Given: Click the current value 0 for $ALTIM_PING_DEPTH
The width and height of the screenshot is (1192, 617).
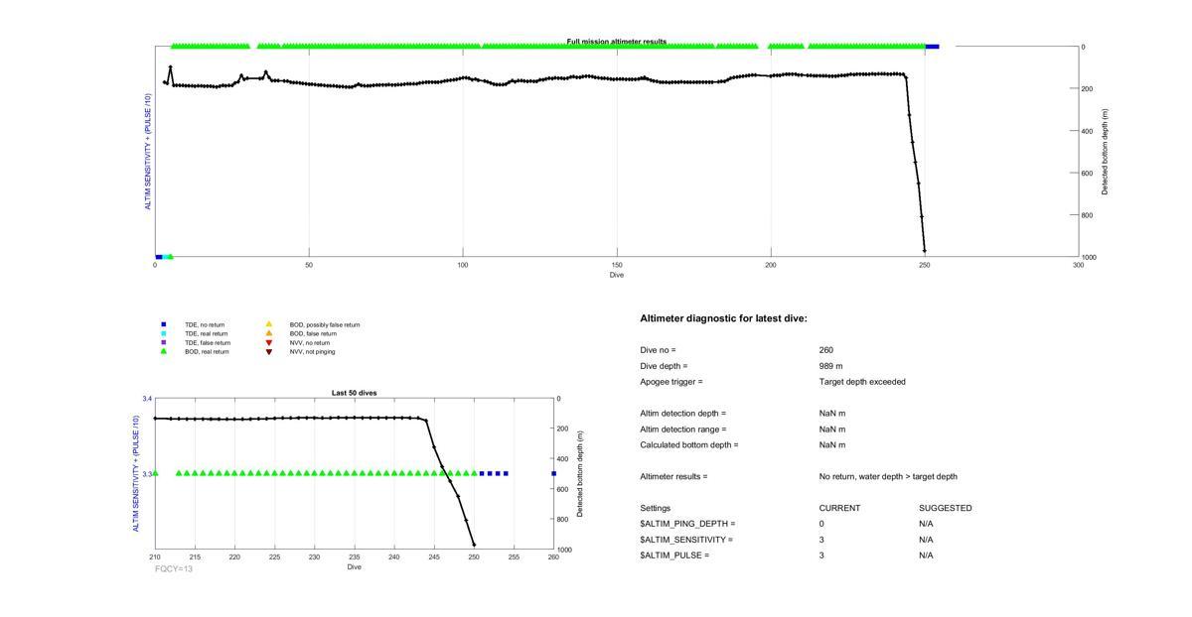Looking at the screenshot, I should pos(822,524).
